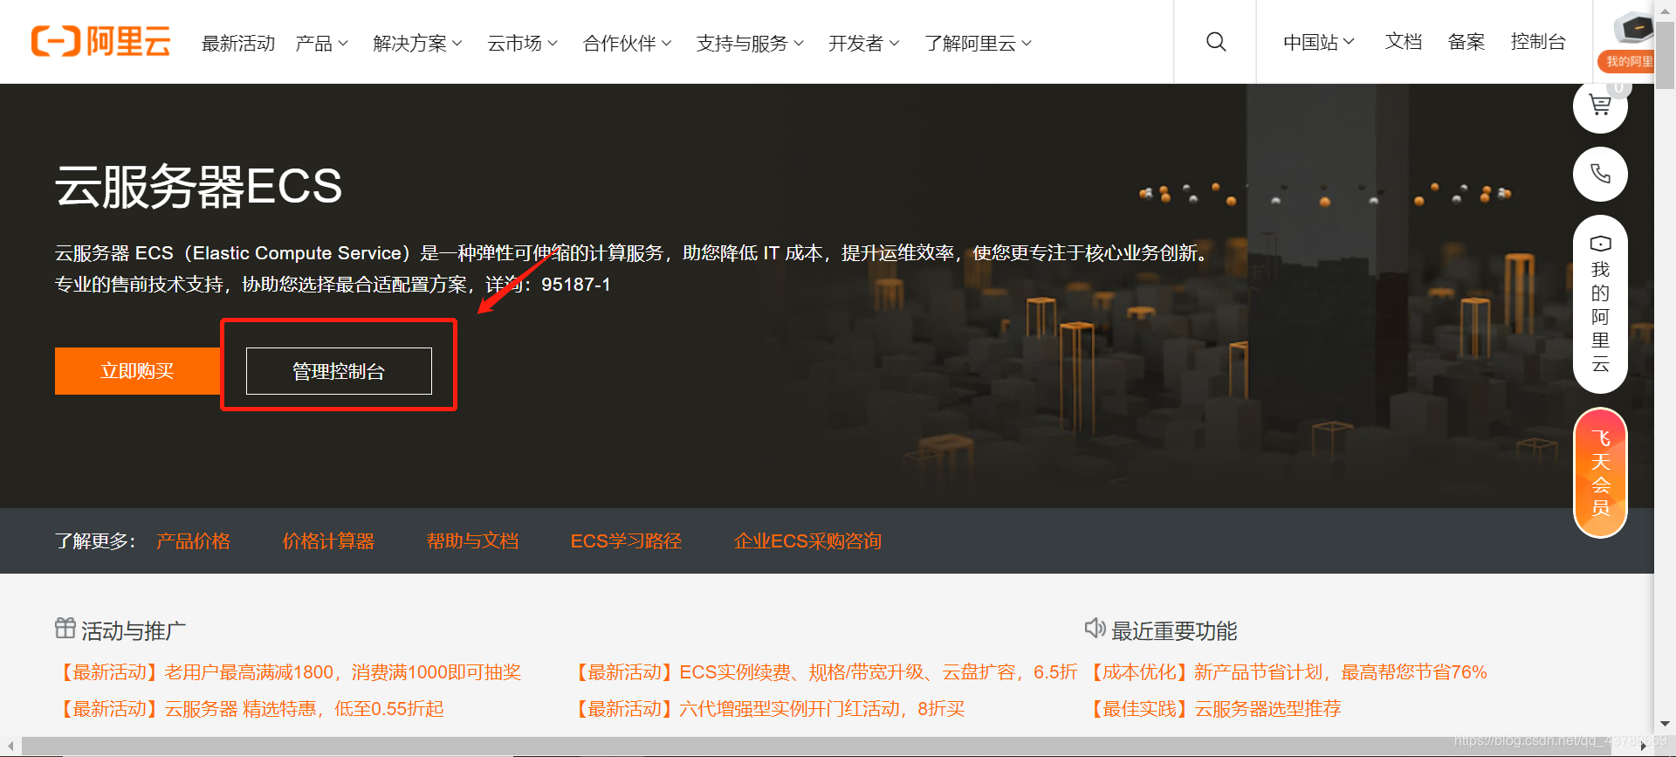The image size is (1676, 757).
Task: Open the search magnifier icon
Action: [1216, 42]
